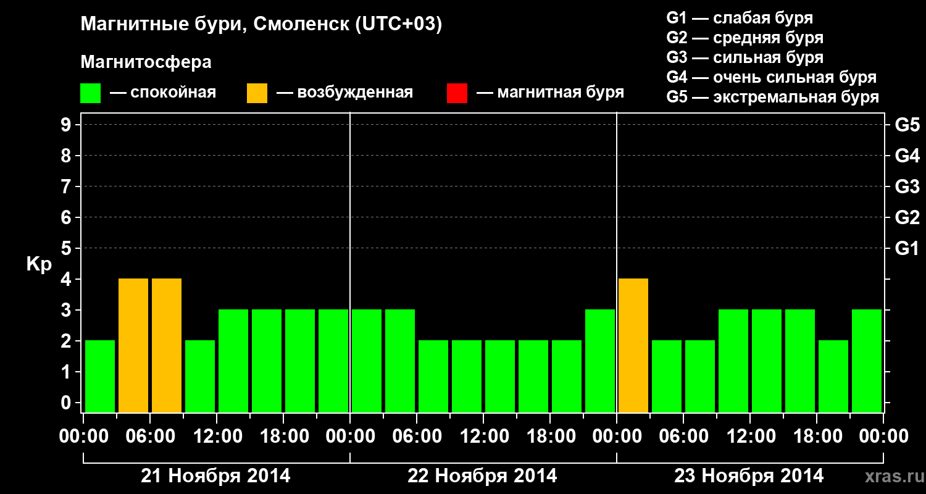Image resolution: width=926 pixels, height=494 pixels.
Task: Click the green 03:00–06:00 bar on 23 Ноября
Action: click(x=667, y=376)
